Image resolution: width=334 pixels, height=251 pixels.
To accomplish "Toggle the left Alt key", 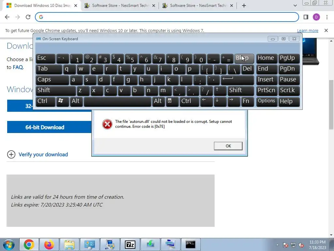I will [76, 101].
